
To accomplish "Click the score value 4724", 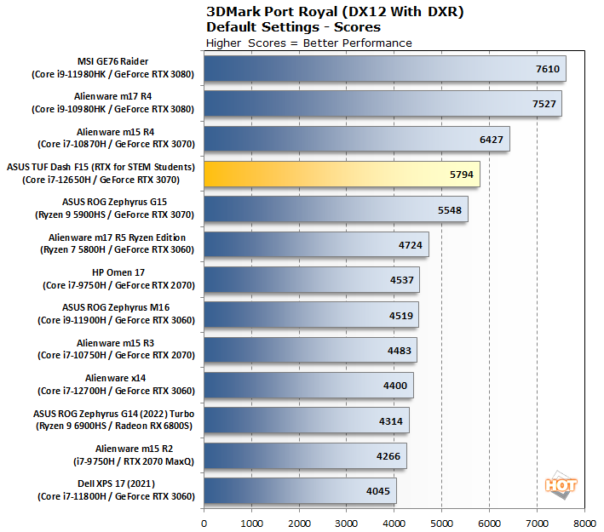I will tap(411, 245).
